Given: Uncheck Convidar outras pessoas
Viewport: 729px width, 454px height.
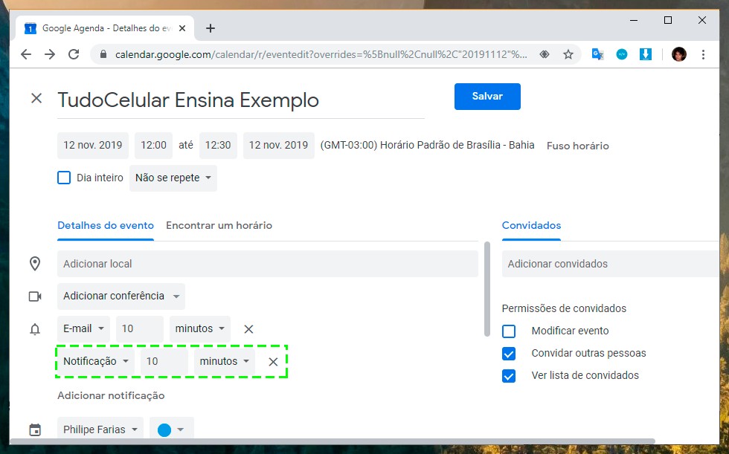Looking at the screenshot, I should pos(509,354).
